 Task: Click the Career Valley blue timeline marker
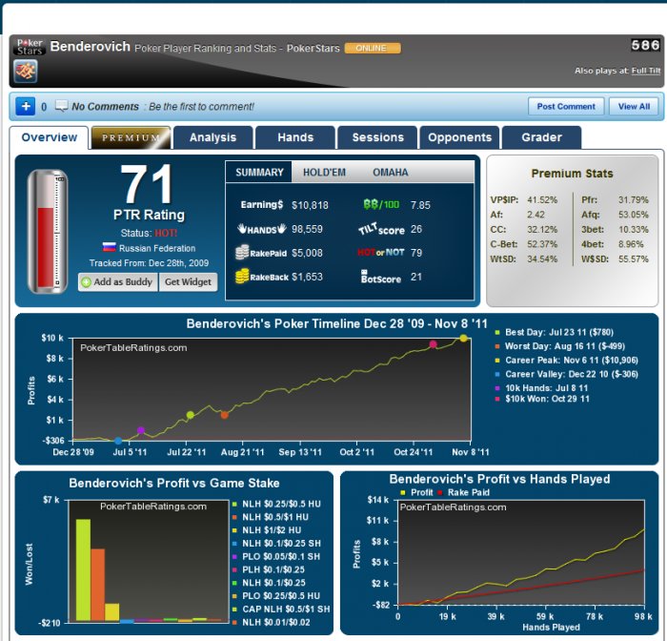coord(118,441)
